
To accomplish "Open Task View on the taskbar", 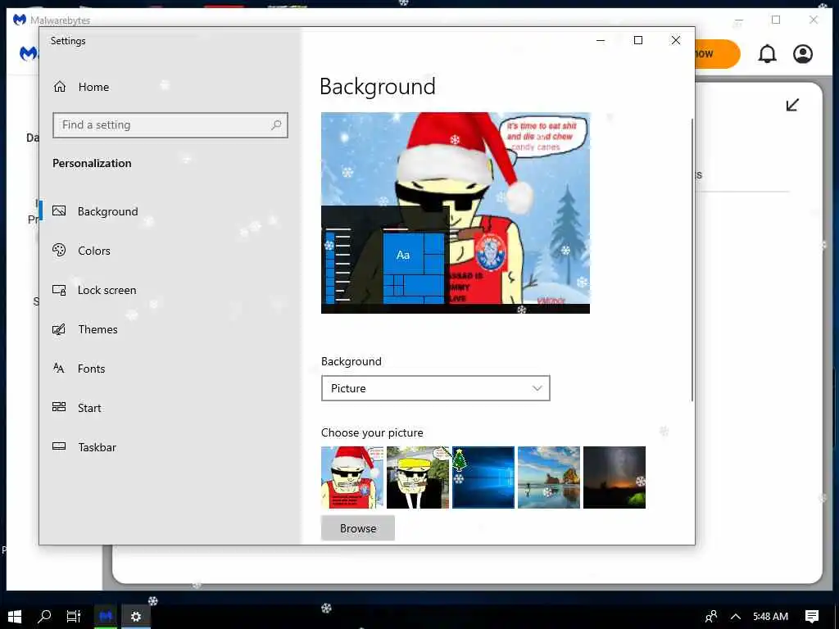I will pyautogui.click(x=74, y=617).
